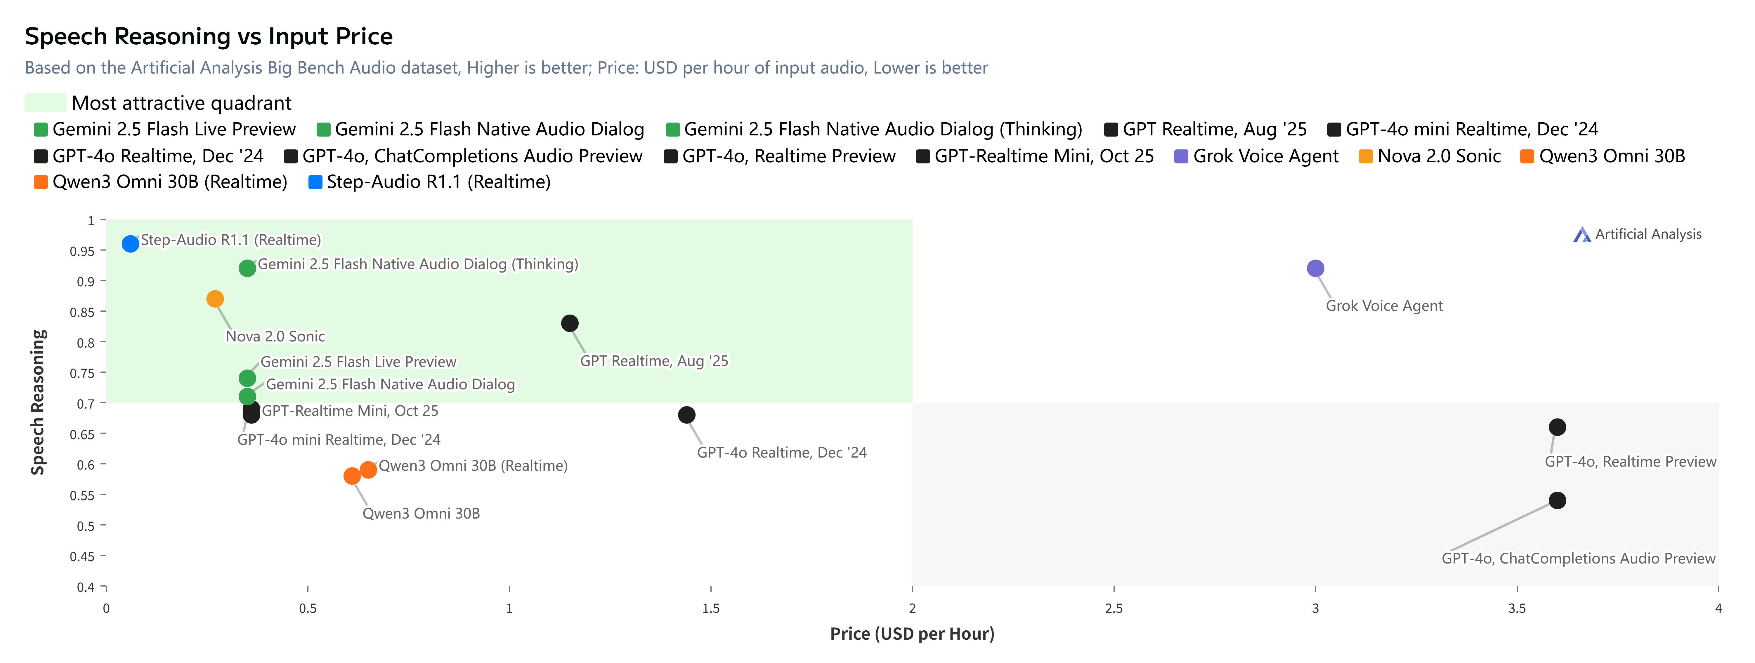Click the Gemini 2.5 Flash Native Audio Dialog (Thinking) point
1755x663 pixels.
(247, 268)
